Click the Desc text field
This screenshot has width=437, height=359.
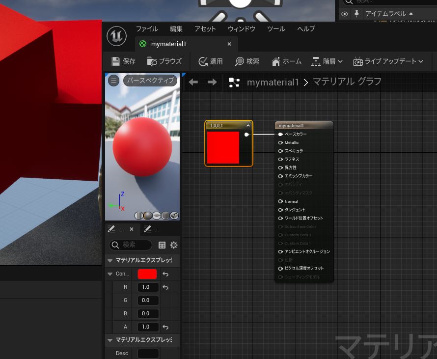pyautogui.click(x=148, y=354)
